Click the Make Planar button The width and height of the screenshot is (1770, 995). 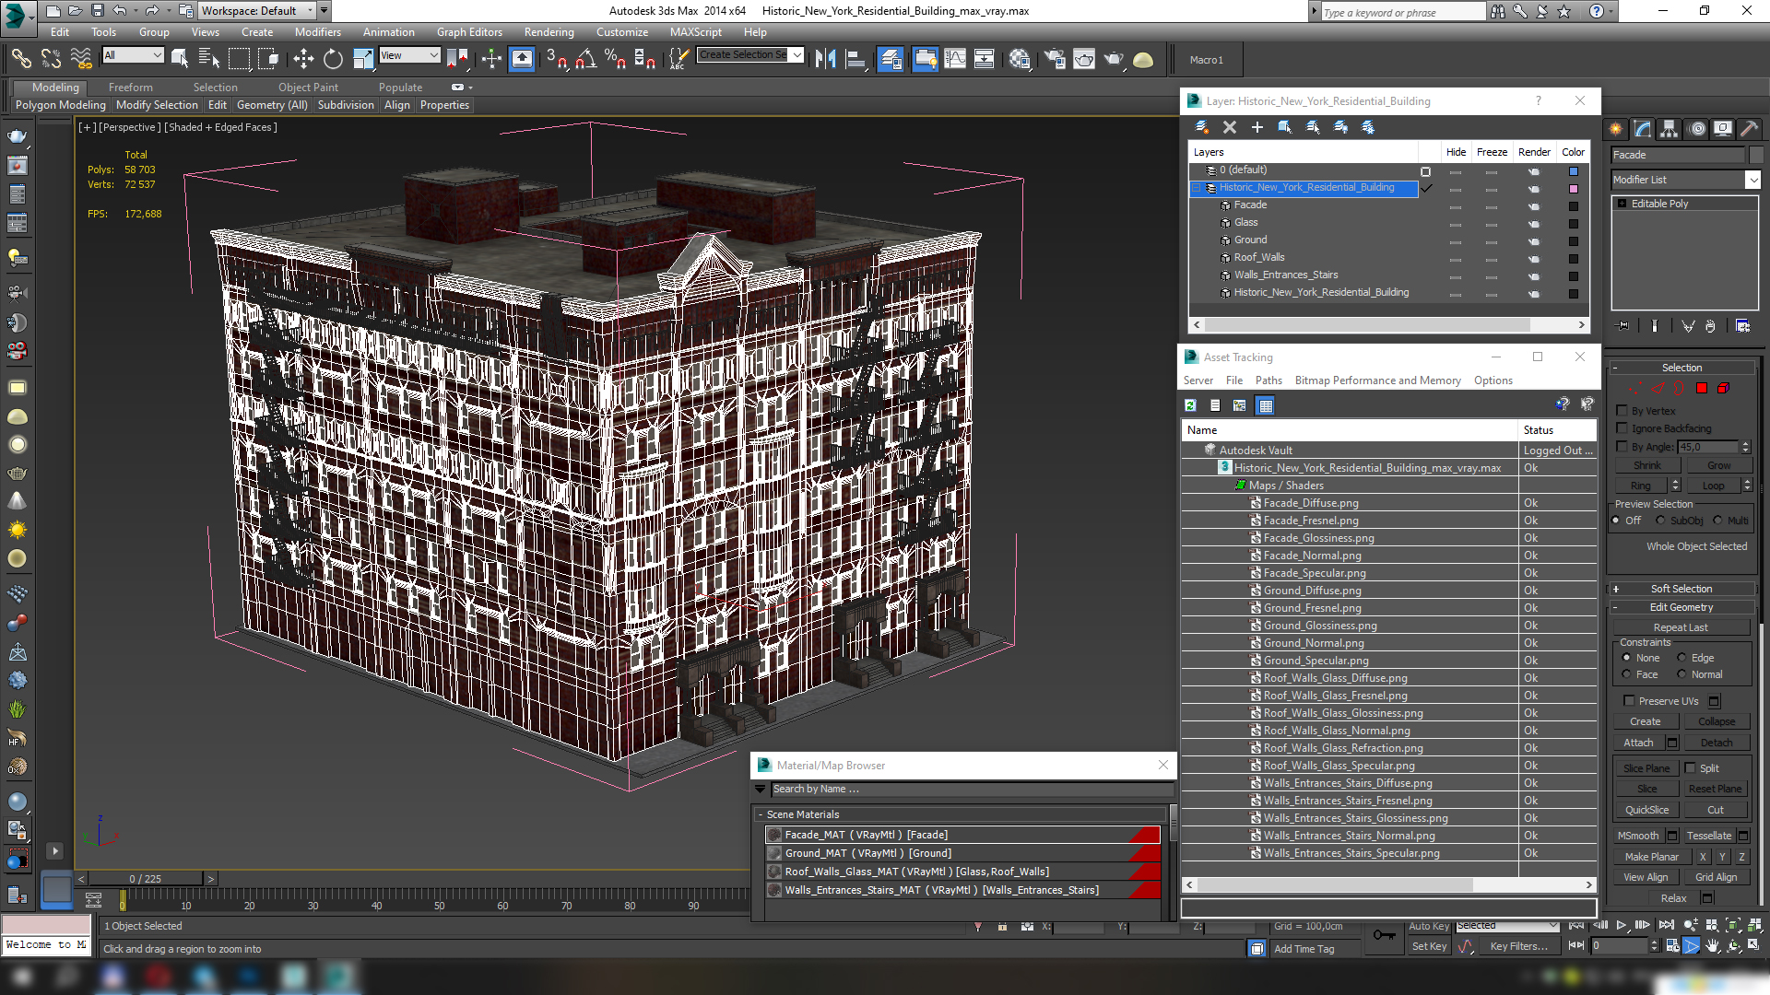(1651, 857)
